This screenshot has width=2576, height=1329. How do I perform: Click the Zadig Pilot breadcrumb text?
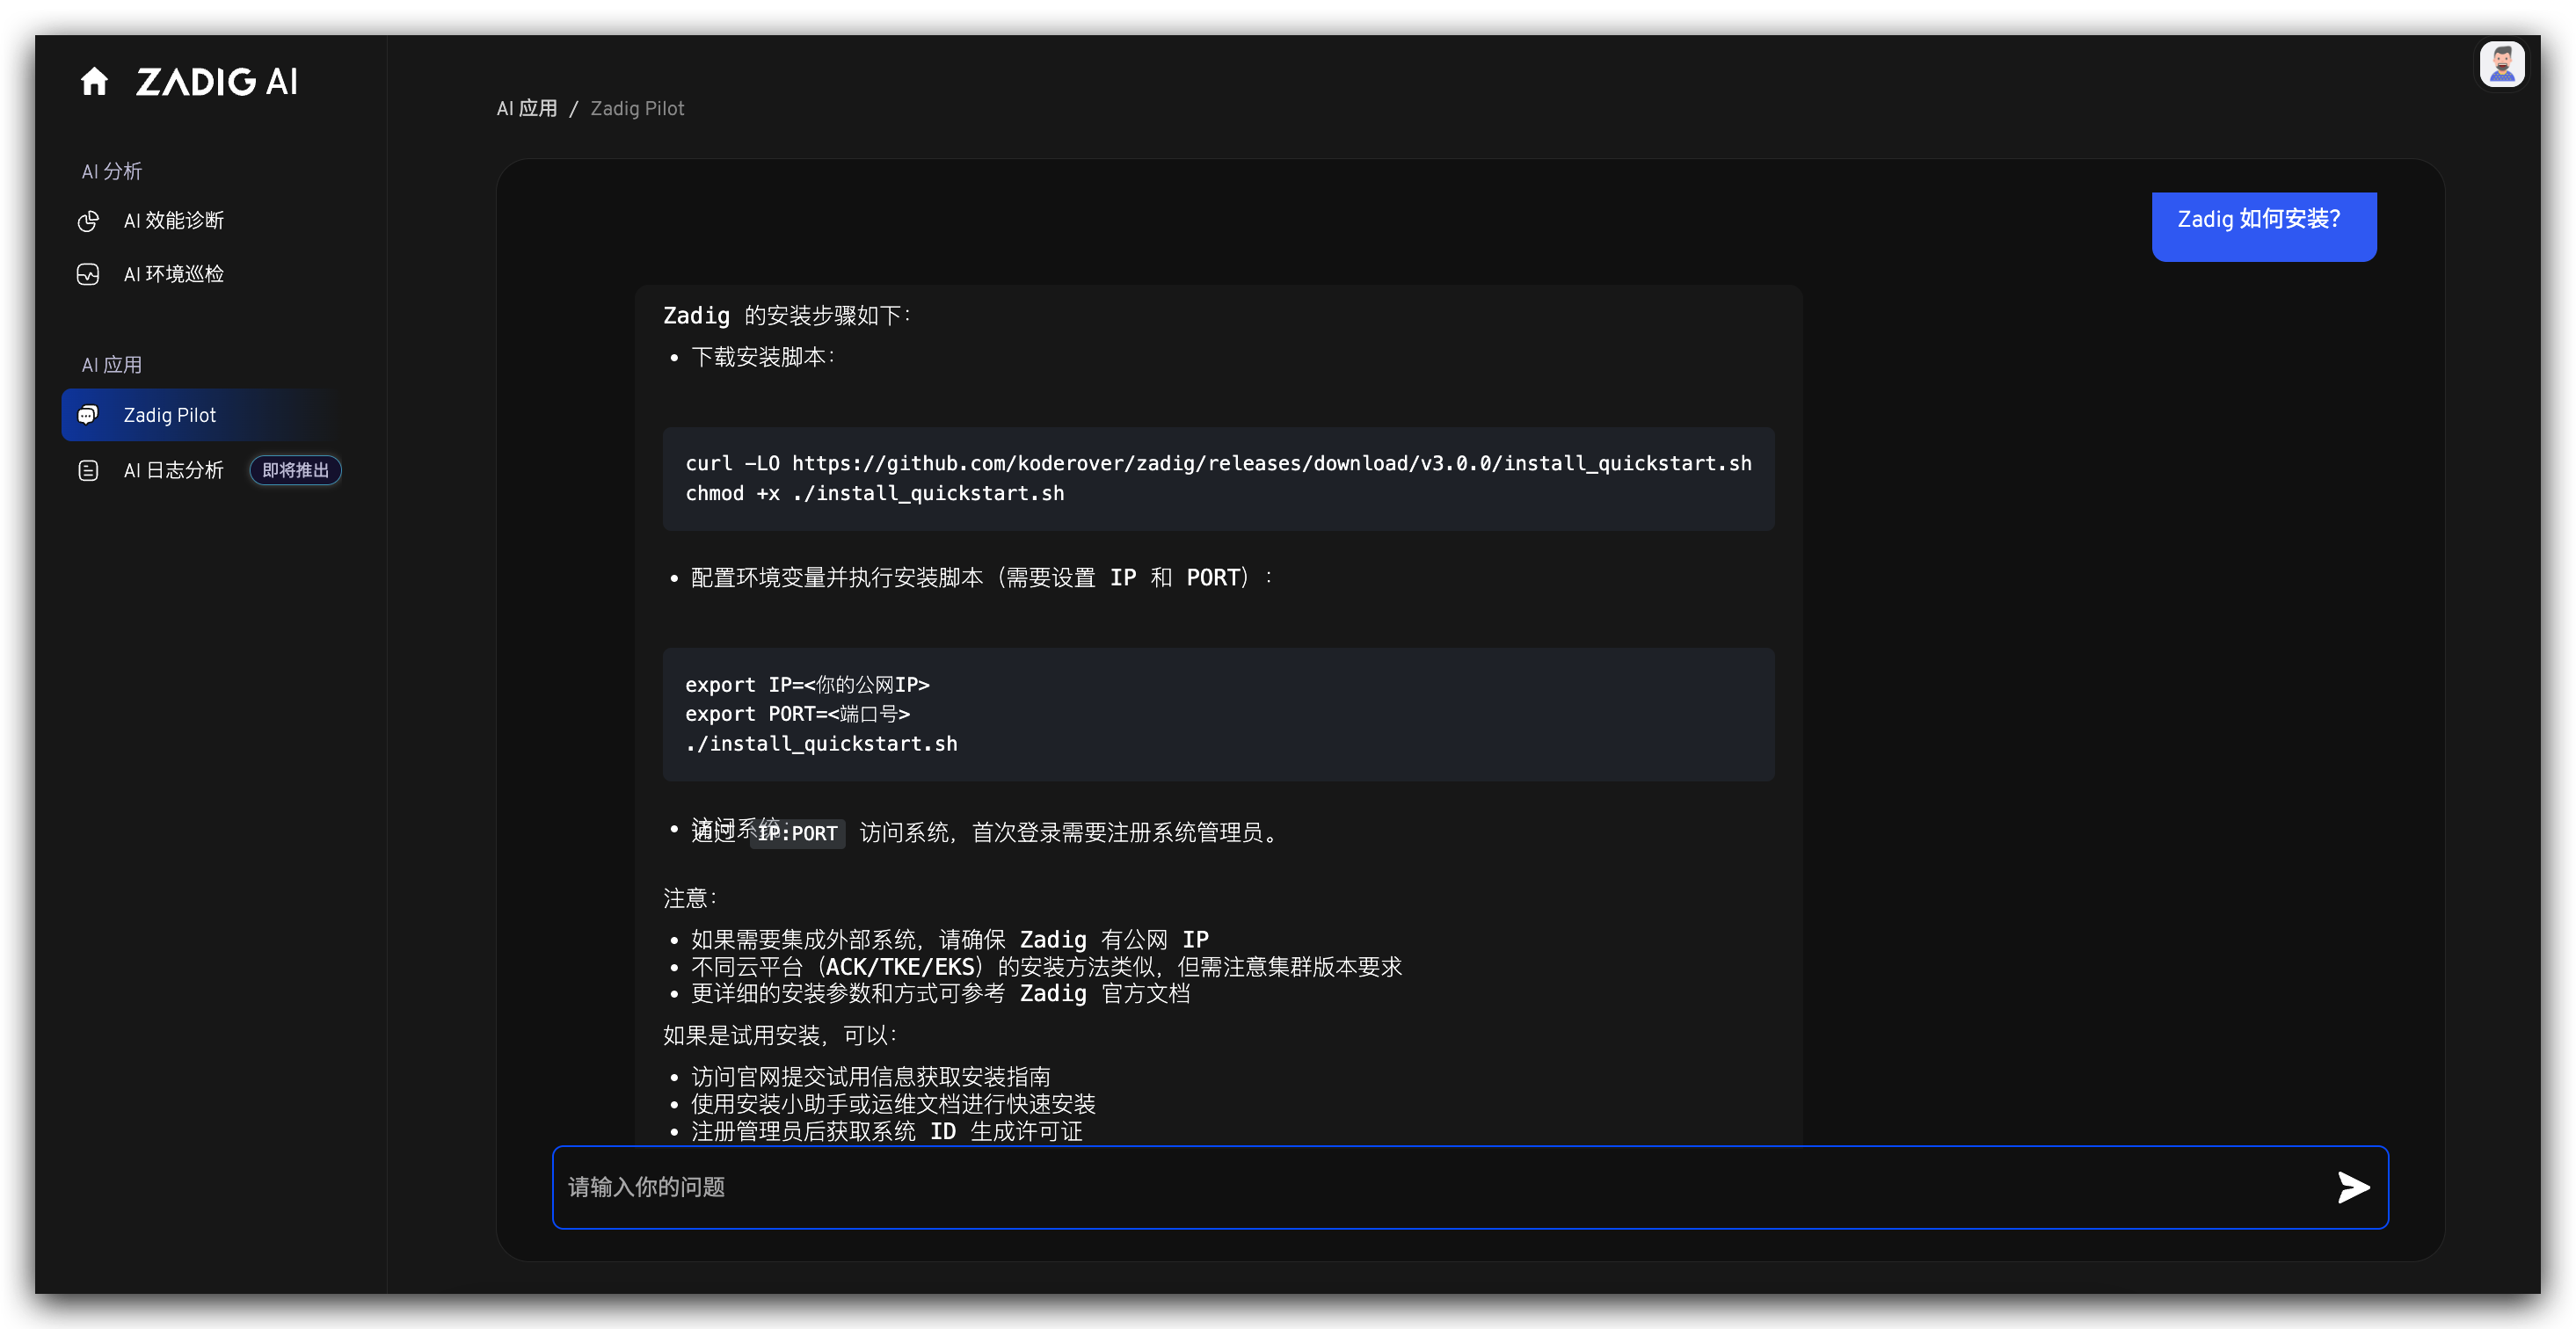pyautogui.click(x=637, y=108)
